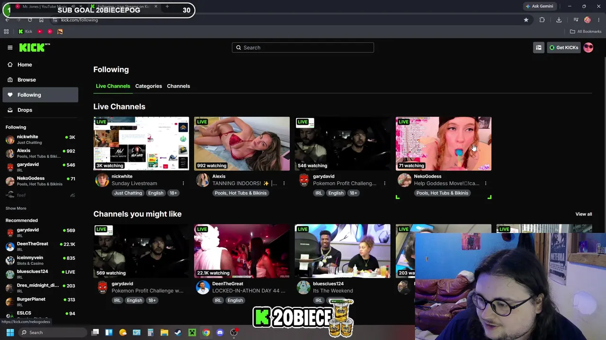Open Chrome extensions puzzle icon
The image size is (606, 340).
click(542, 20)
